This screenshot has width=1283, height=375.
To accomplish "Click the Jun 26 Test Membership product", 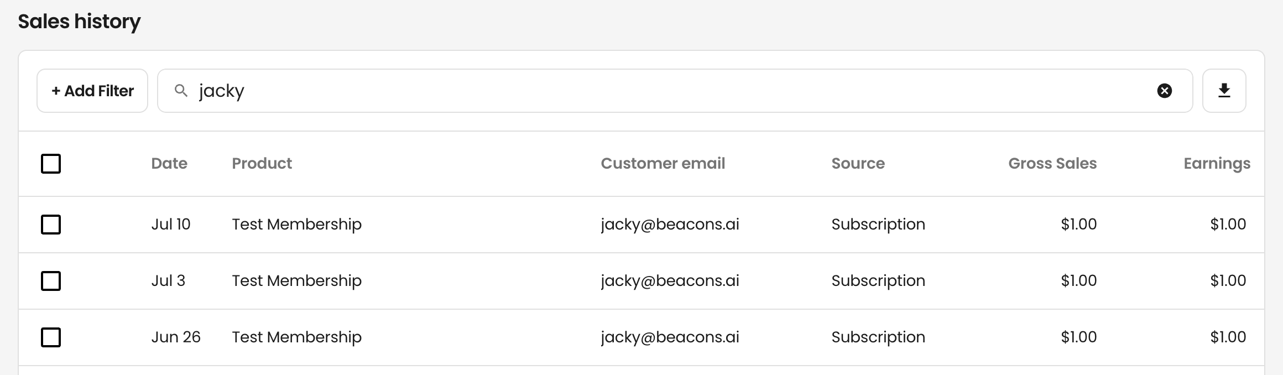I will coord(296,337).
